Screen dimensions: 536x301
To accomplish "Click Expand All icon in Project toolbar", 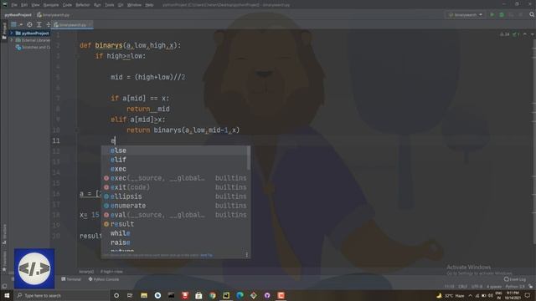I will 39,24.
